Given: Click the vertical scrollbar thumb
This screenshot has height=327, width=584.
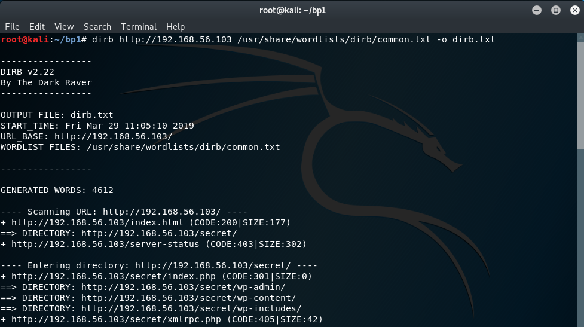Looking at the screenshot, I should coord(580,95).
